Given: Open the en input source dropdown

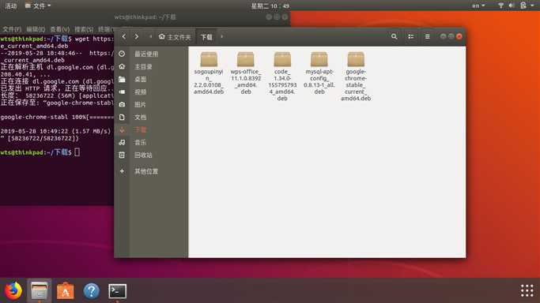Looking at the screenshot, I should (x=478, y=6).
